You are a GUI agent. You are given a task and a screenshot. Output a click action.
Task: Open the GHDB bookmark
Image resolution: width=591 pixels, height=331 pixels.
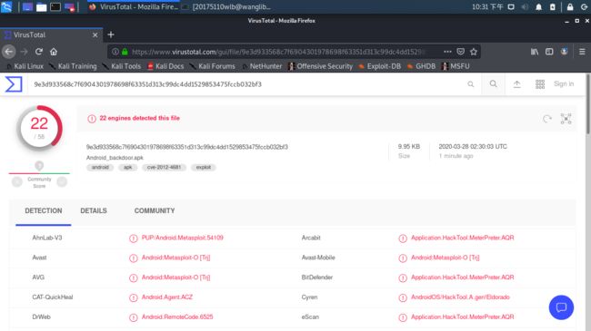click(x=421, y=66)
